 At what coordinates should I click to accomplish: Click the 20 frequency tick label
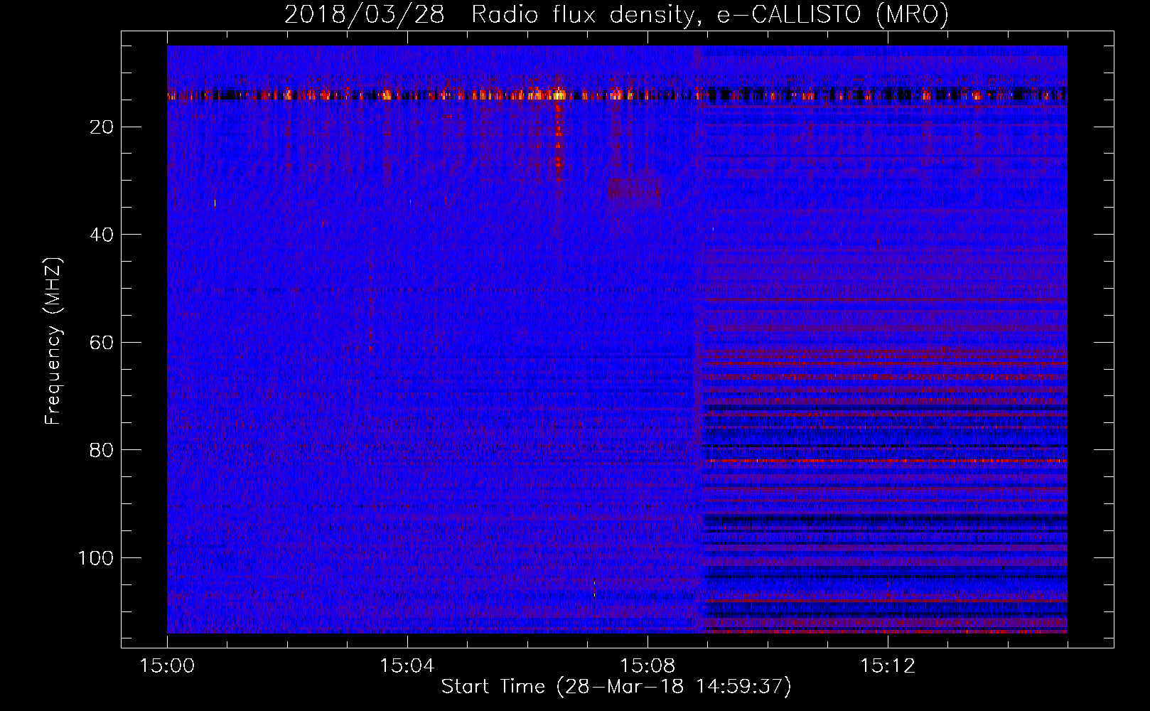point(102,127)
